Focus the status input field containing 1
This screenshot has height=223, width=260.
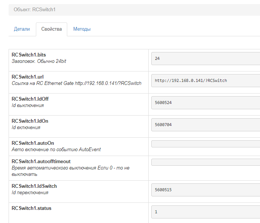coord(205,212)
